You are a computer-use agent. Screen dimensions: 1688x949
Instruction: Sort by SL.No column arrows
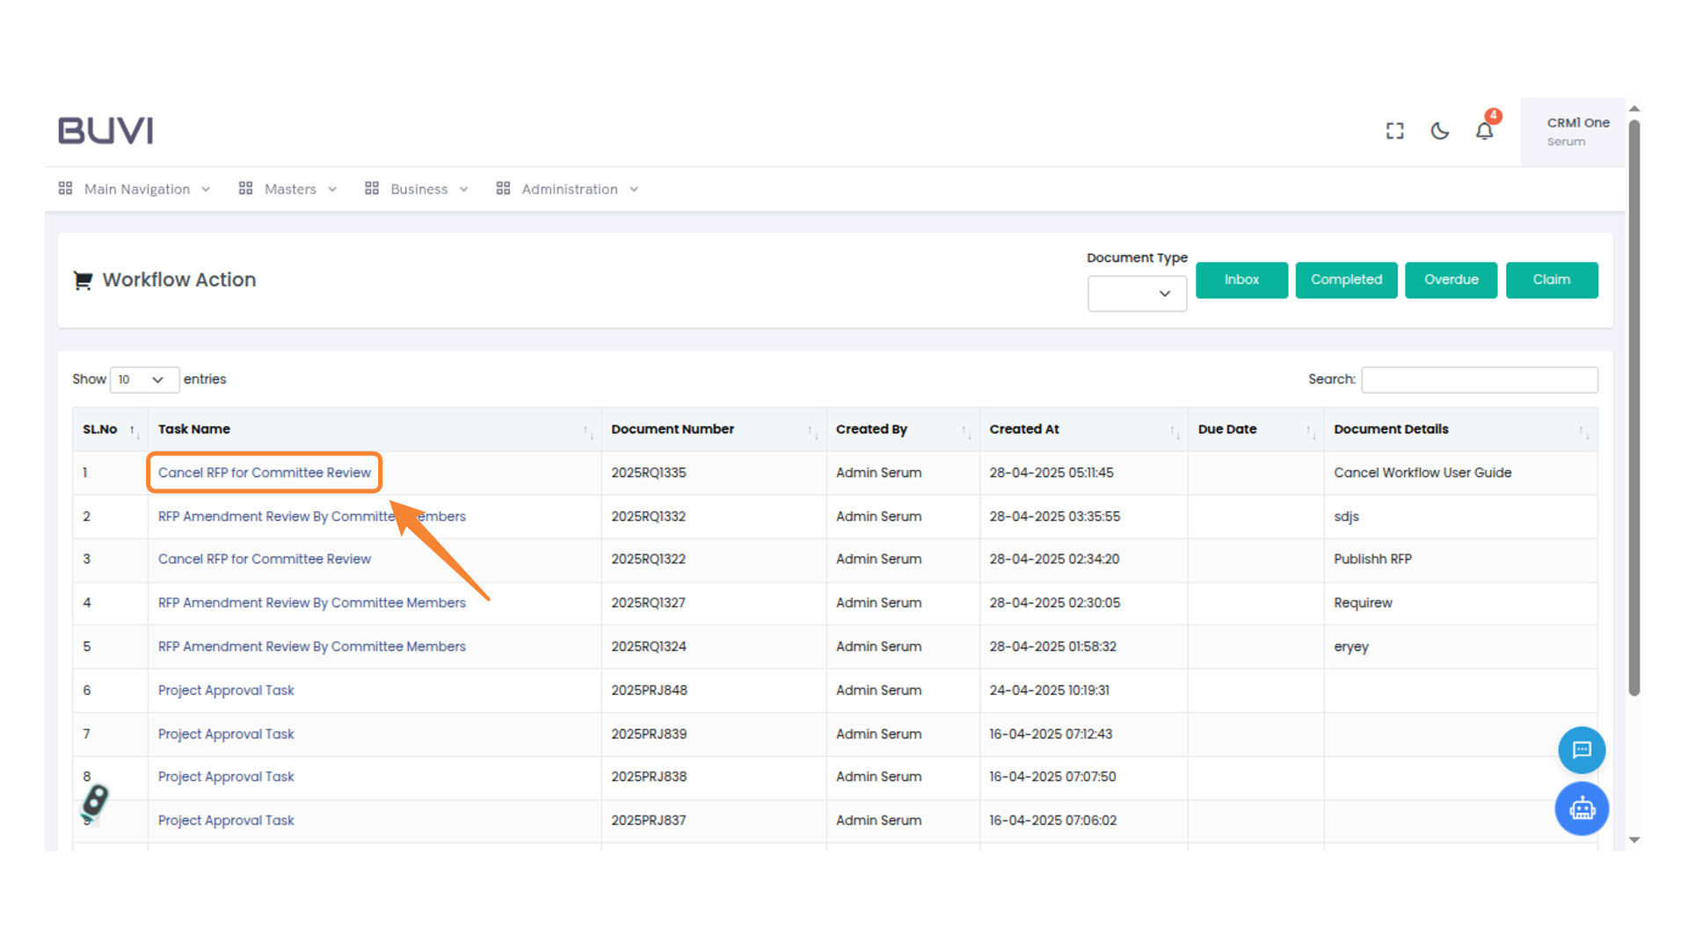pos(134,430)
